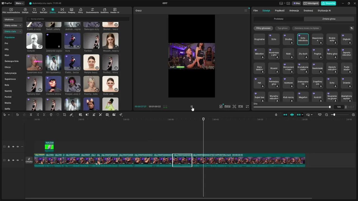Switch to the Podstawy sub-tab
The width and height of the screenshot is (358, 201).
pos(279,19)
